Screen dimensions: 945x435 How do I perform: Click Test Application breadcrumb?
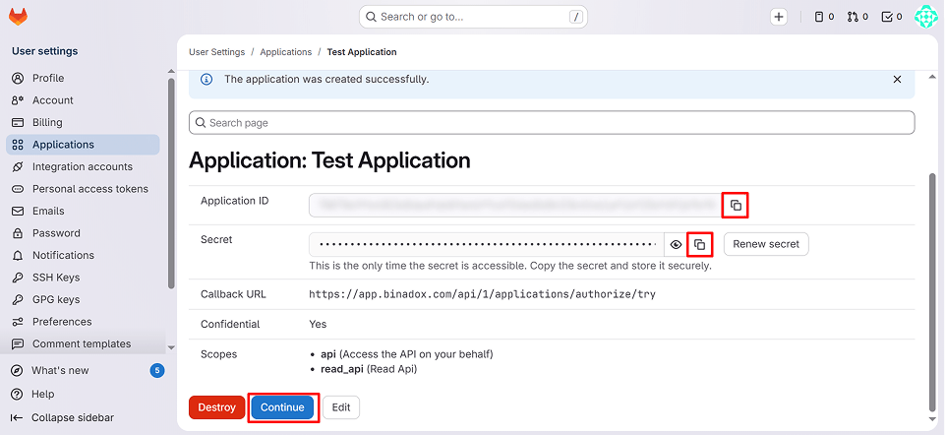(x=362, y=52)
